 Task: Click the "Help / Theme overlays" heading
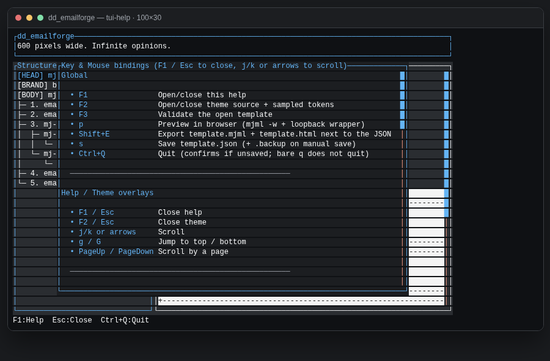(108, 193)
